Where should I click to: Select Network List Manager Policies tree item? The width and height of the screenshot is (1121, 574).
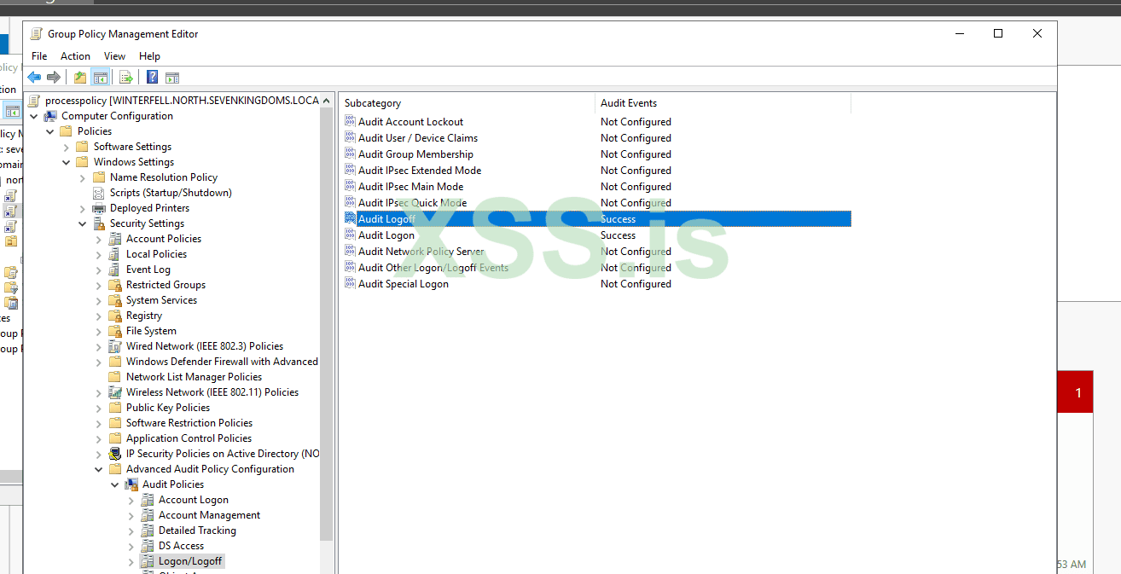194,377
